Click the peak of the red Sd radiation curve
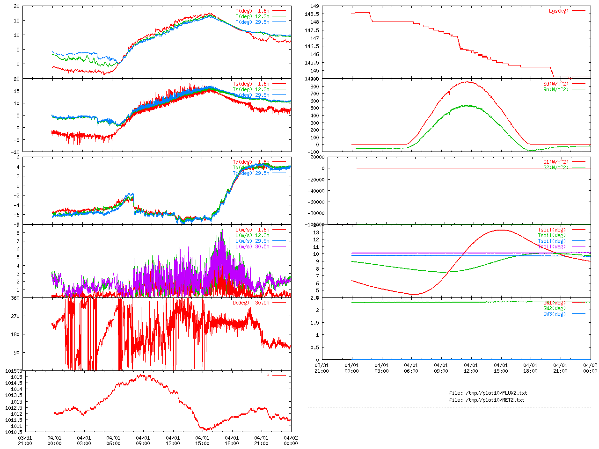 467,82
